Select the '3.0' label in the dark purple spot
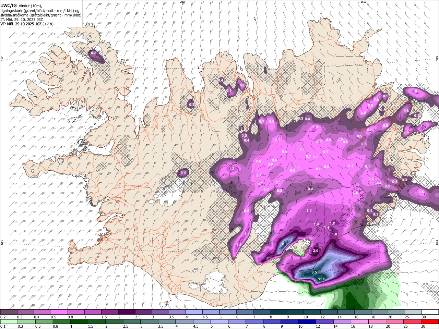 click(316, 251)
